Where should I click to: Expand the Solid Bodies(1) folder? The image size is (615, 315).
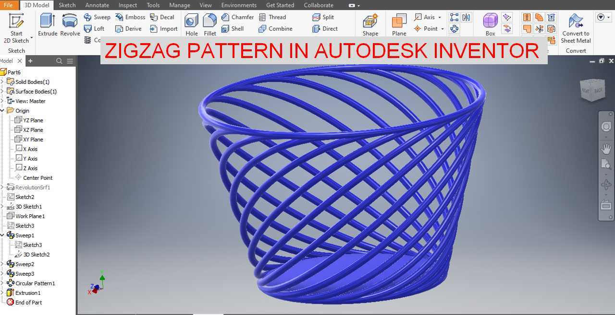pyautogui.click(x=2, y=82)
